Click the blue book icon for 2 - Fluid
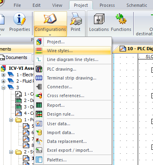 click(x=11, y=81)
